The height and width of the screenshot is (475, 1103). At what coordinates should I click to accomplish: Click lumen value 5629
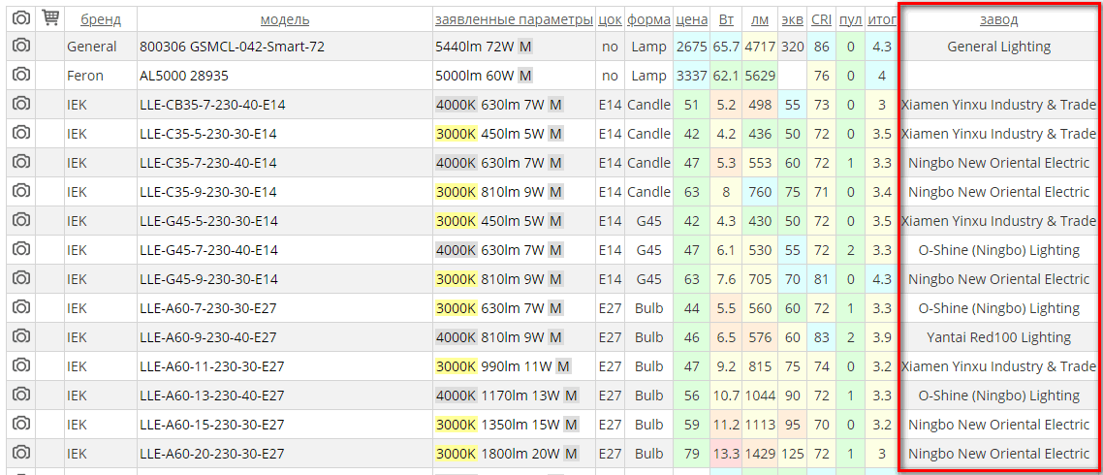point(761,76)
